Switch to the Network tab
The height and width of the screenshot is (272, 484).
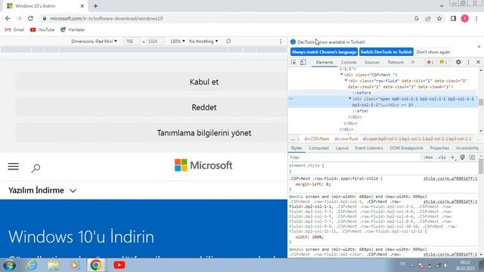pyautogui.click(x=396, y=62)
